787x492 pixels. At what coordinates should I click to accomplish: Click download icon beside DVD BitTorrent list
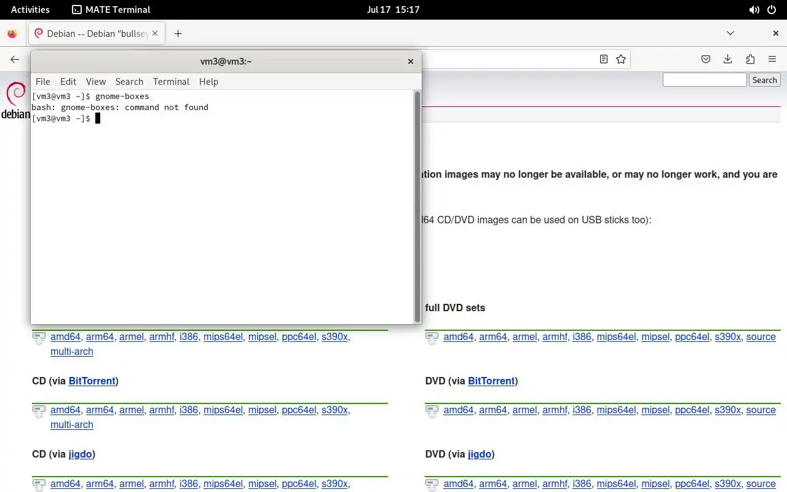(x=432, y=411)
